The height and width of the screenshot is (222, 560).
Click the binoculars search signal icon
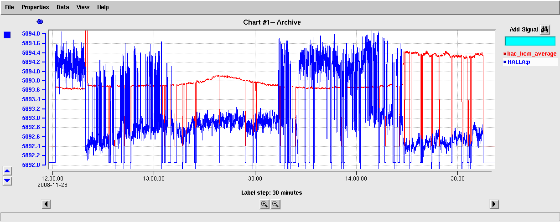545,30
